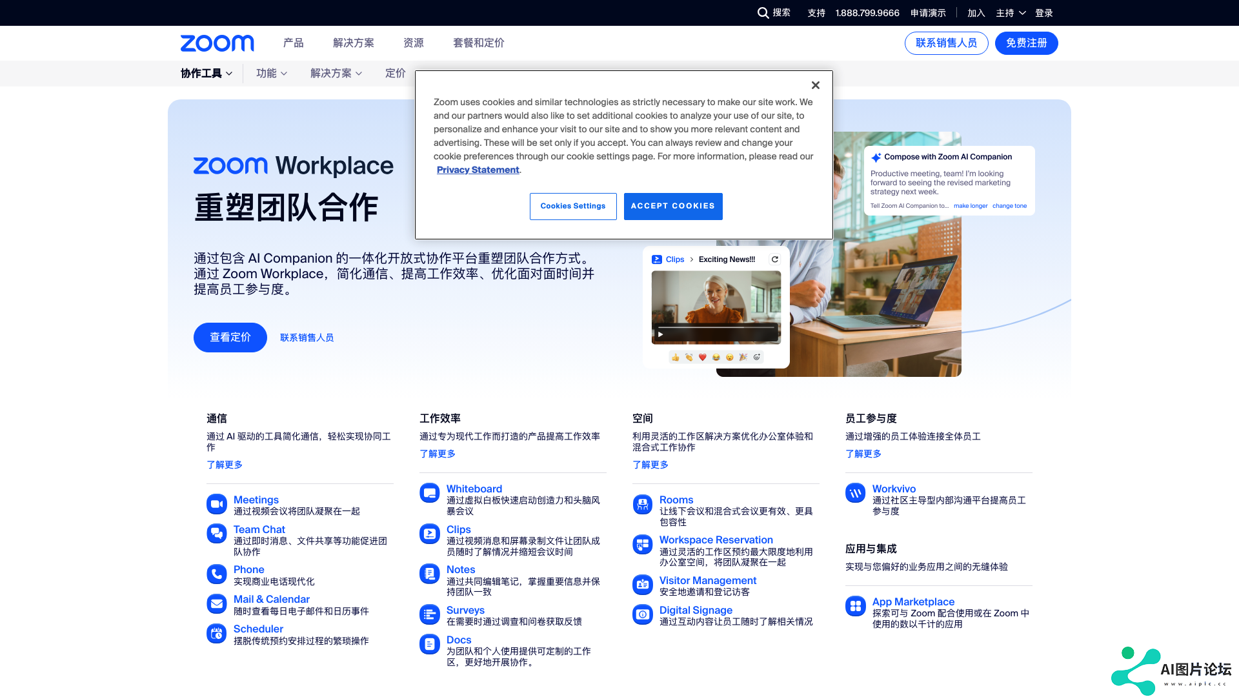This screenshot has width=1239, height=697.
Task: Expand the 解决方案 sub-navigation dropdown
Action: point(336,74)
